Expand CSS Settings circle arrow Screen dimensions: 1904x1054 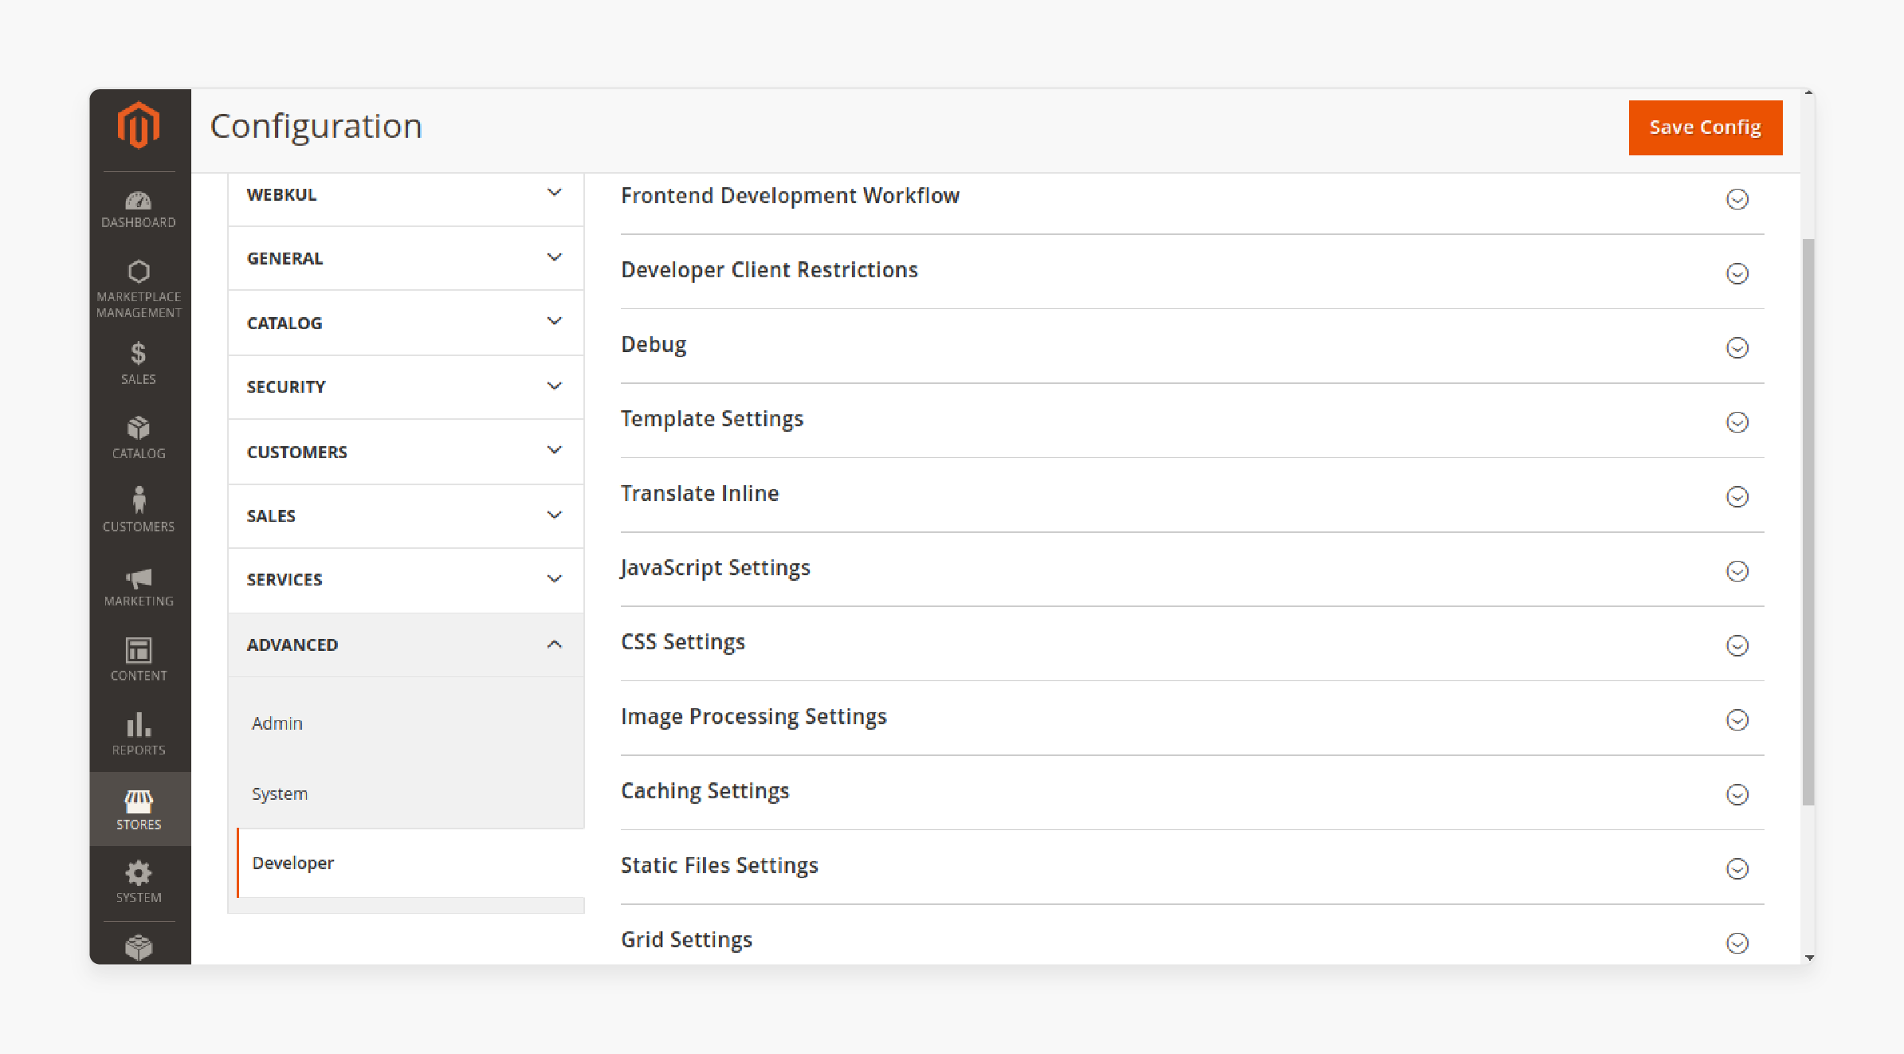[x=1737, y=645]
